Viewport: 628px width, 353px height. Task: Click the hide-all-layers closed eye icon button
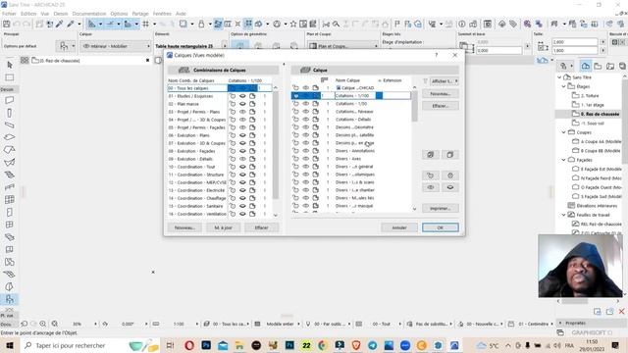450,187
